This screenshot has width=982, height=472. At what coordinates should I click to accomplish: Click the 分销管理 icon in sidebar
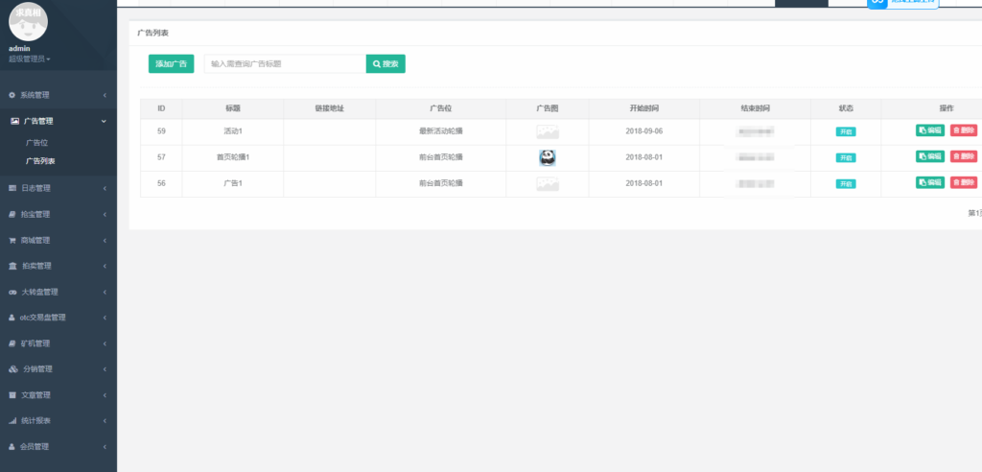point(12,369)
